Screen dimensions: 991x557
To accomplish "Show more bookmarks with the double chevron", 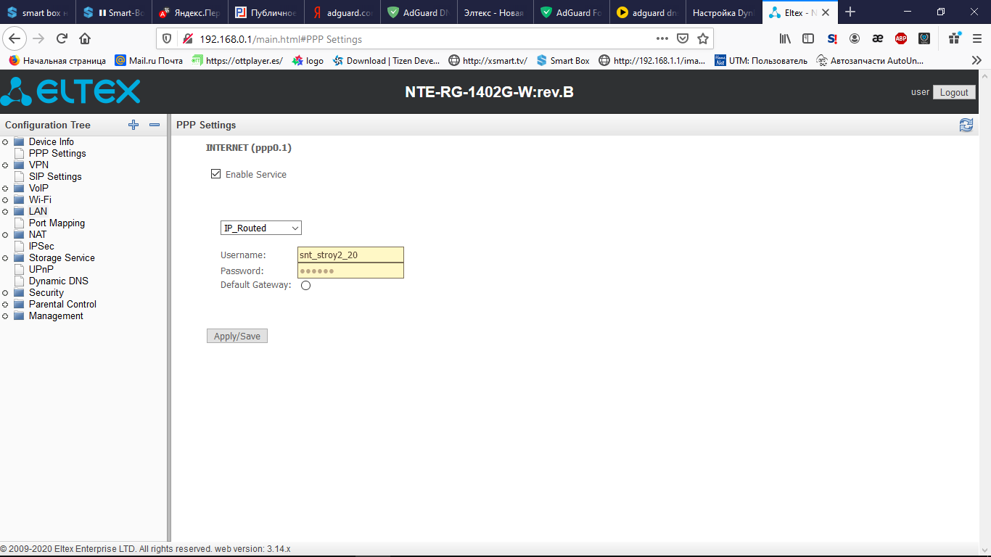I will coord(976,60).
